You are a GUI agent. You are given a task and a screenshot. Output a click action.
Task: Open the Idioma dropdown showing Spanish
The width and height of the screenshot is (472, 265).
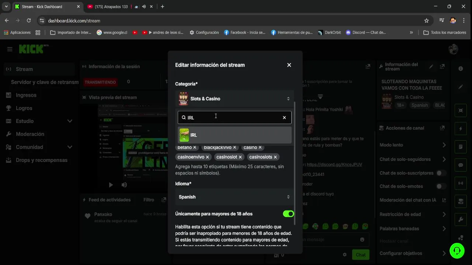point(235,197)
